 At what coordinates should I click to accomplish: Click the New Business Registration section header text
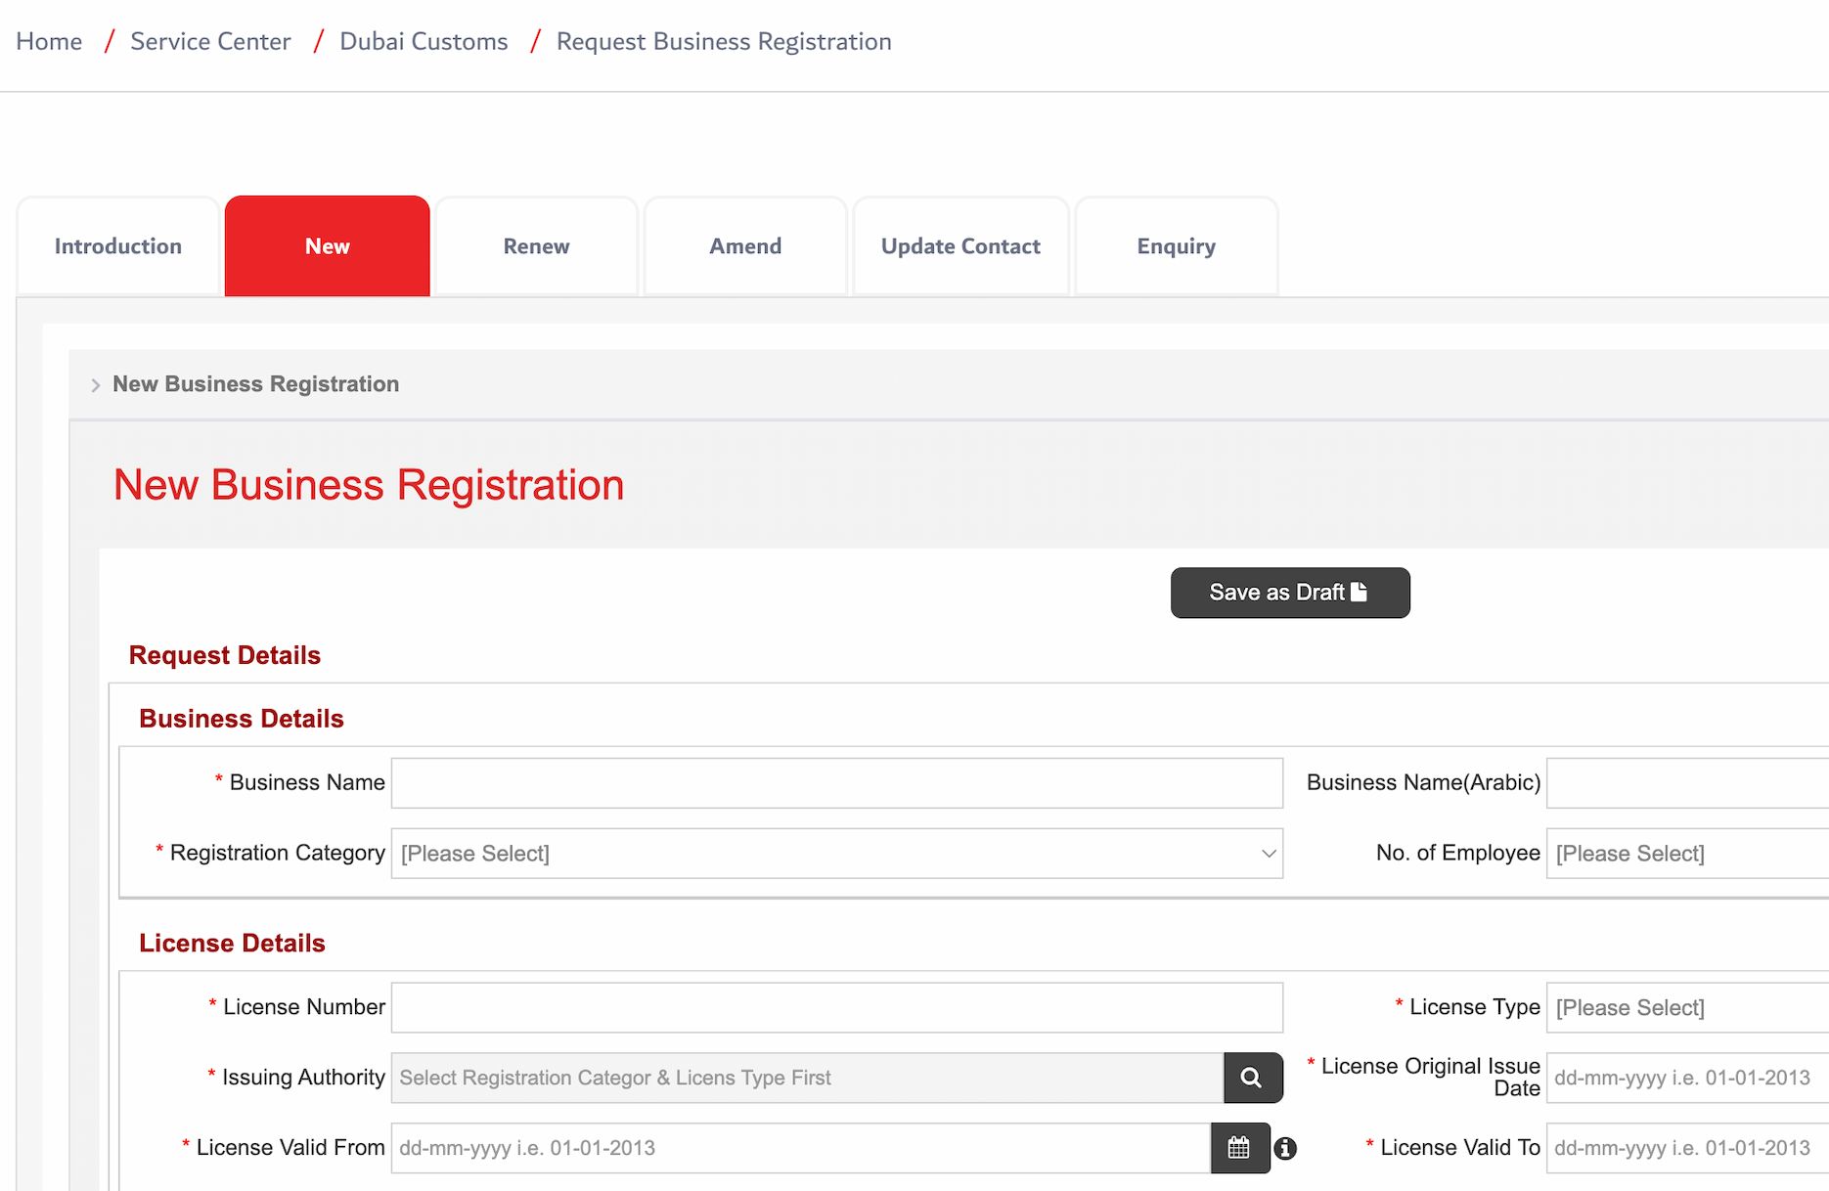click(x=256, y=384)
